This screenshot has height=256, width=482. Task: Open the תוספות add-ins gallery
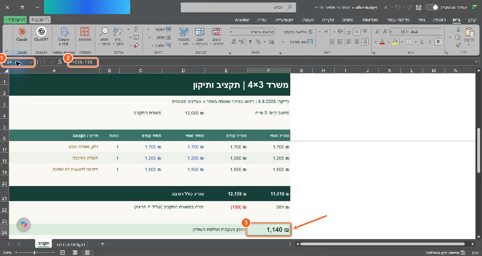tap(85, 35)
